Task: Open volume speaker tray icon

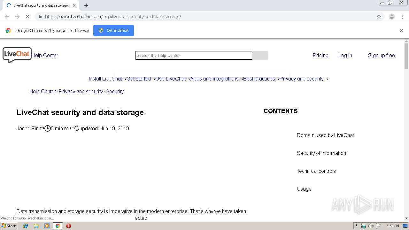Action: pyautogui.click(x=371, y=226)
